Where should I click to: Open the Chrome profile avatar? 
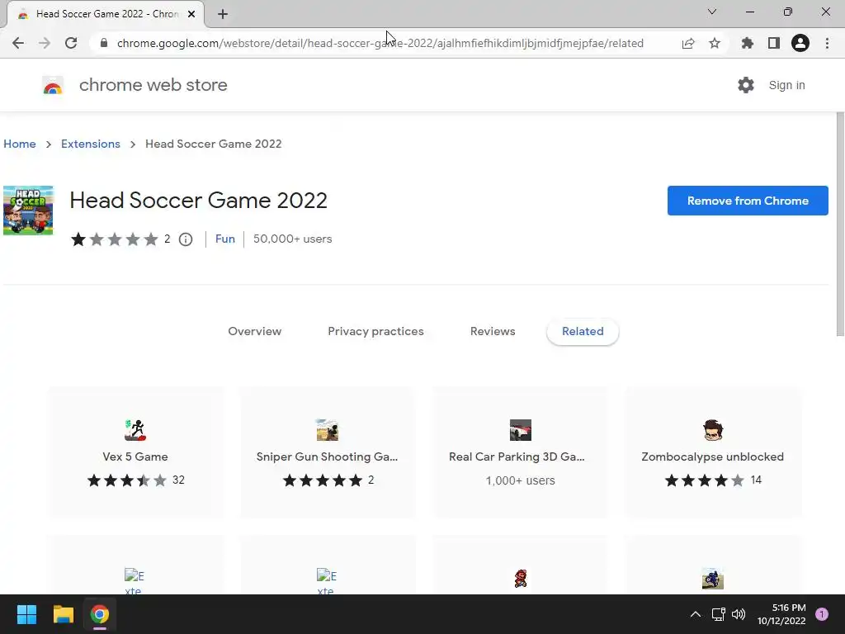(800, 43)
